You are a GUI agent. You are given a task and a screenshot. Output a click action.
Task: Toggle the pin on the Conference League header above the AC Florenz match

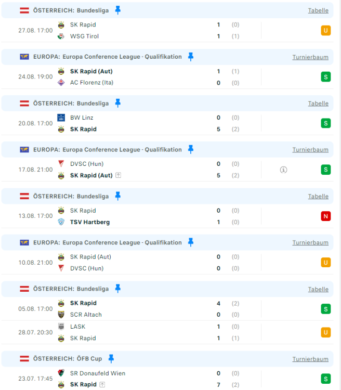point(191,57)
